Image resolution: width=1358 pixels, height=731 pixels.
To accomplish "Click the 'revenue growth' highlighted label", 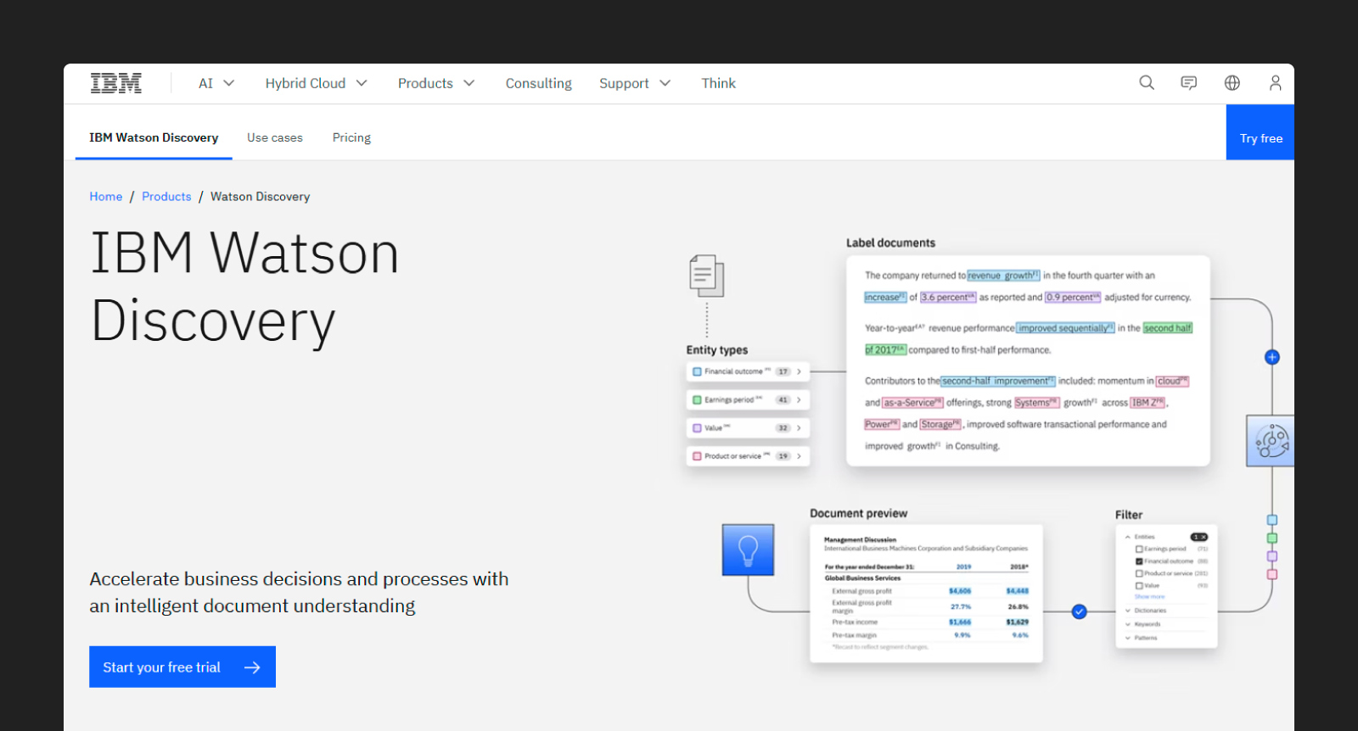I will [1003, 276].
